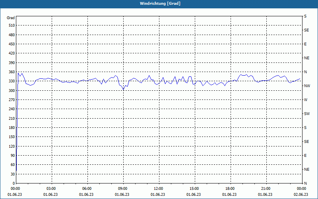Click the 60 degree axis value
This screenshot has height=199, width=318.
(x=13, y=164)
